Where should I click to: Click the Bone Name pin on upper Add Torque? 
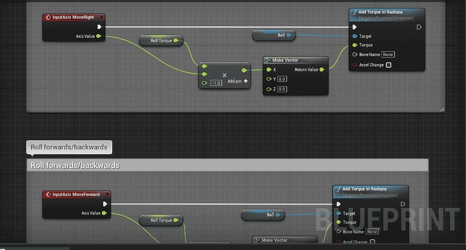355,55
